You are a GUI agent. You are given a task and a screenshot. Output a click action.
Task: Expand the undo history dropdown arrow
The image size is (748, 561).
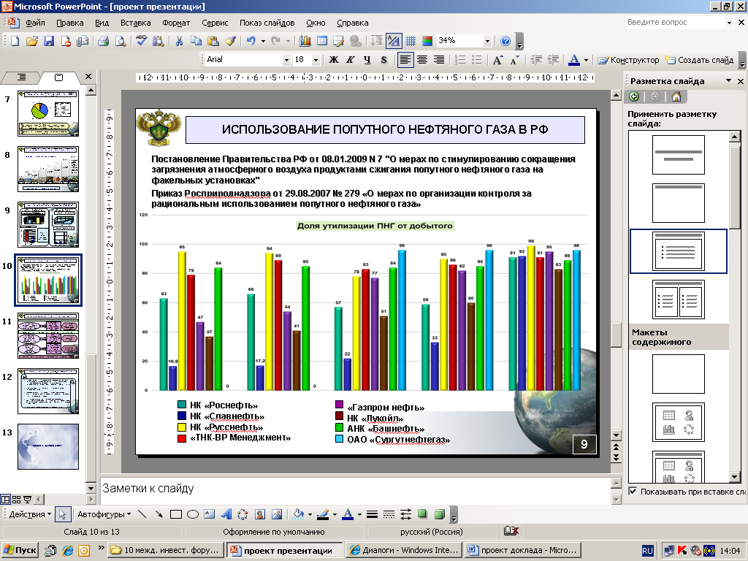[x=263, y=41]
